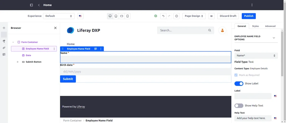The width and height of the screenshot is (286, 123).
Task: Switch to tablet viewport preview
Action: (116, 16)
